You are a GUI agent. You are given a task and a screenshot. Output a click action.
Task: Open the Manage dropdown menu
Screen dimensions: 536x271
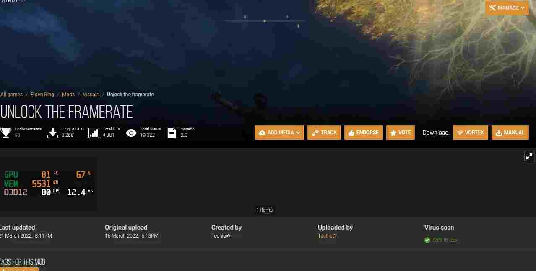pyautogui.click(x=507, y=8)
